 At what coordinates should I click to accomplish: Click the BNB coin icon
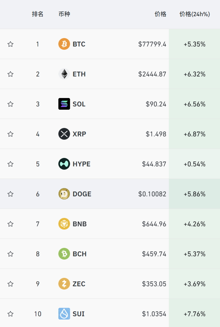(x=64, y=224)
